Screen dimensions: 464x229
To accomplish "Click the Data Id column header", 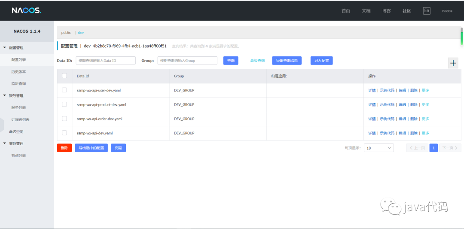I will click(83, 76).
